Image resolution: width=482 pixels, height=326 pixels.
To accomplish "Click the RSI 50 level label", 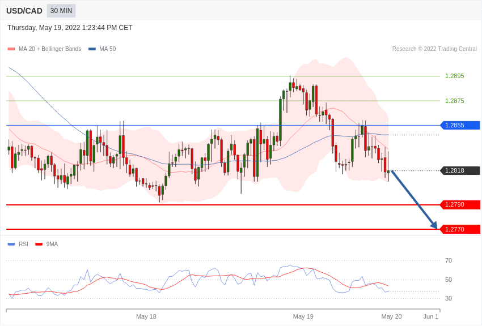I will [449, 280].
